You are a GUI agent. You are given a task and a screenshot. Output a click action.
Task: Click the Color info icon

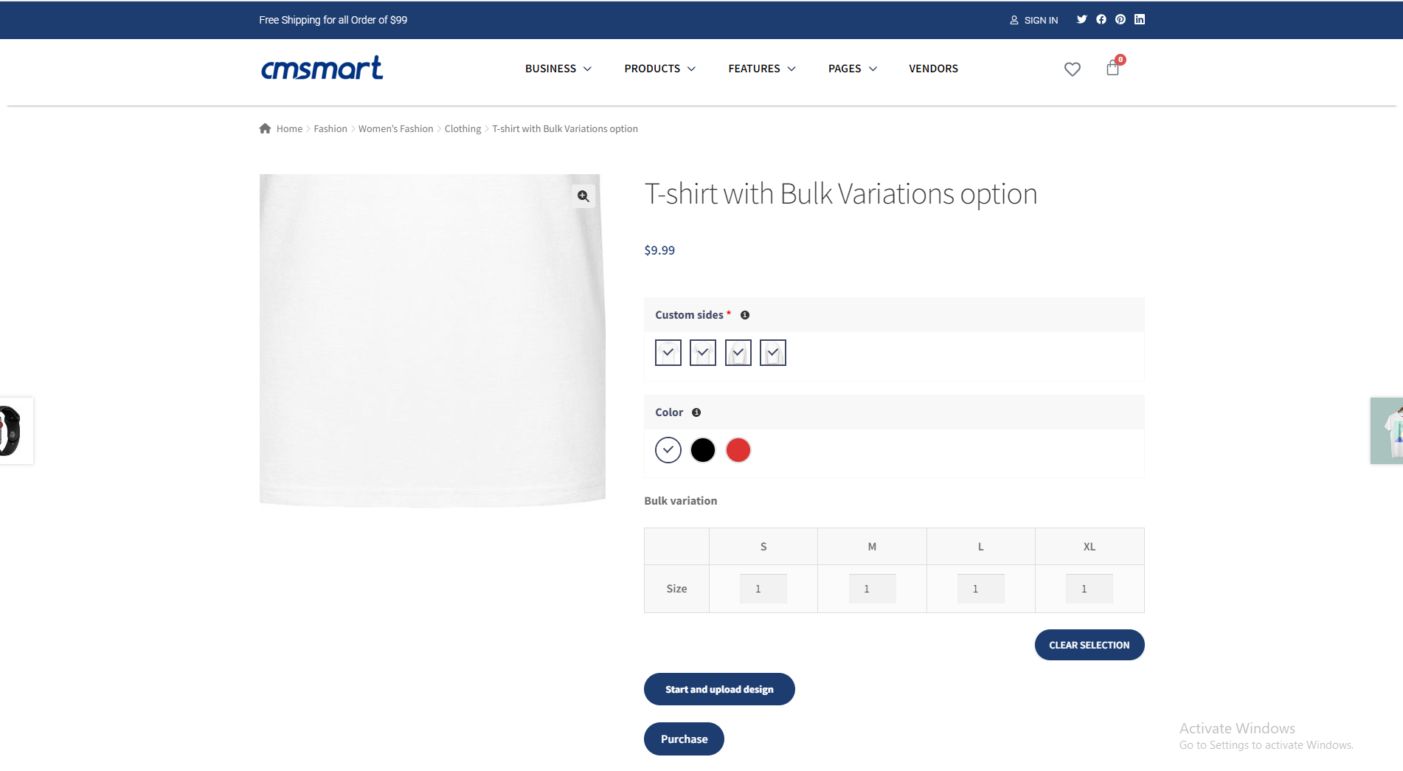click(696, 412)
